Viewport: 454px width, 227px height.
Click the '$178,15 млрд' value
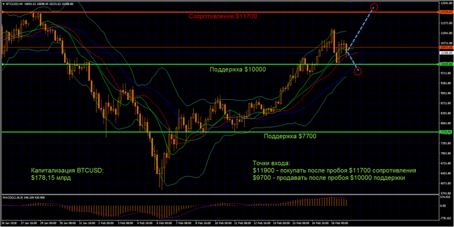point(51,178)
